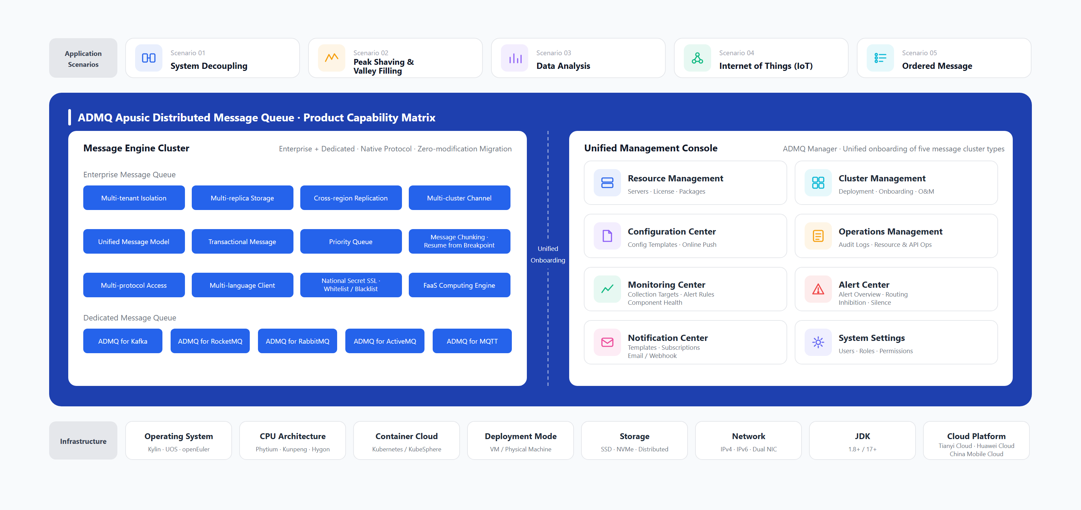Click the Application Scenarios label tab
The width and height of the screenshot is (1081, 510).
click(x=83, y=58)
